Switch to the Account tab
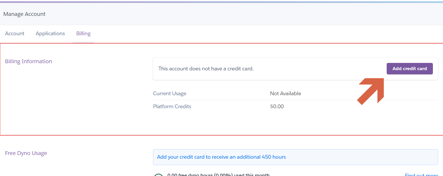The height and width of the screenshot is (176, 443). coord(15,33)
